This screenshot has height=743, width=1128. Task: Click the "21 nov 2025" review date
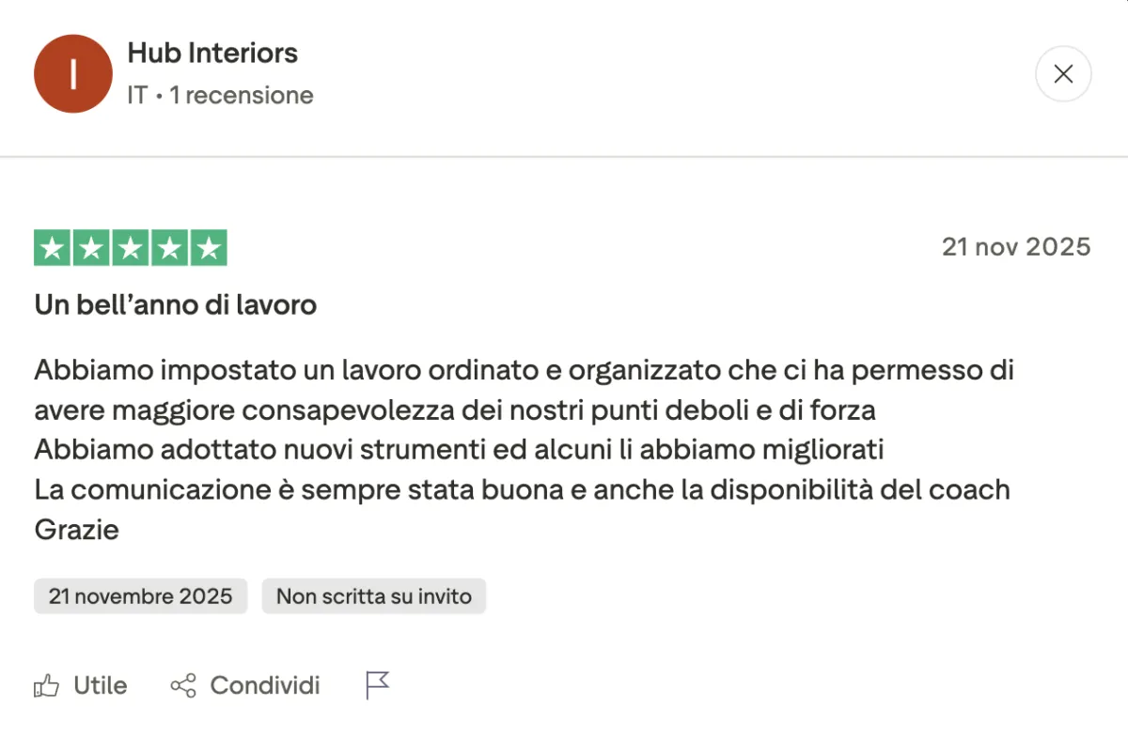coord(1015,247)
